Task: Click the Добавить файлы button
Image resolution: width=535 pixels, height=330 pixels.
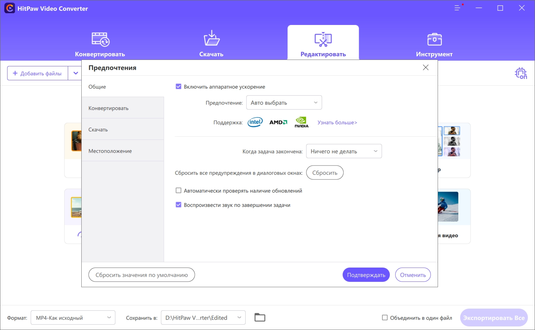Action: tap(37, 73)
